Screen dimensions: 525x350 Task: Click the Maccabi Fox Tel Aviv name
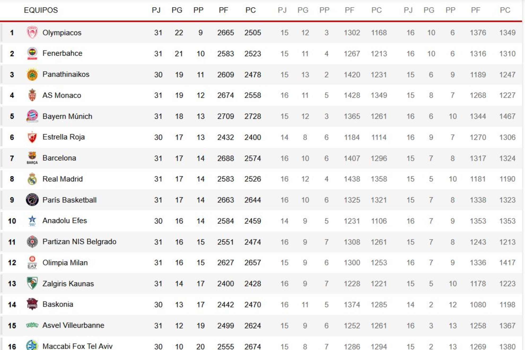(77, 346)
